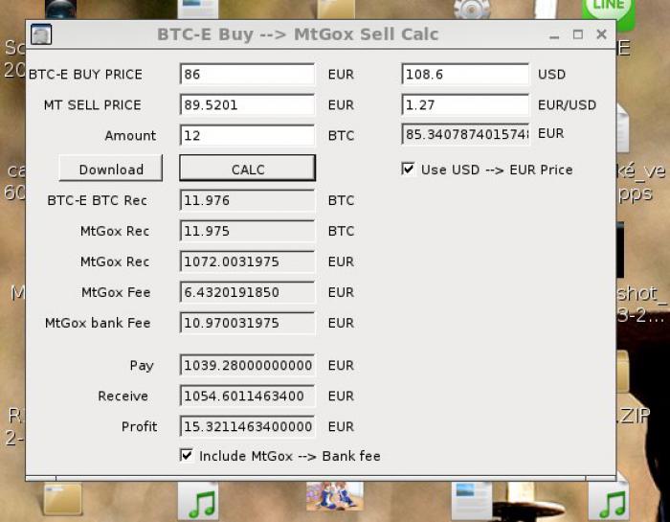Click the EUR/USD label
This screenshot has height=522, width=670.
point(567,105)
